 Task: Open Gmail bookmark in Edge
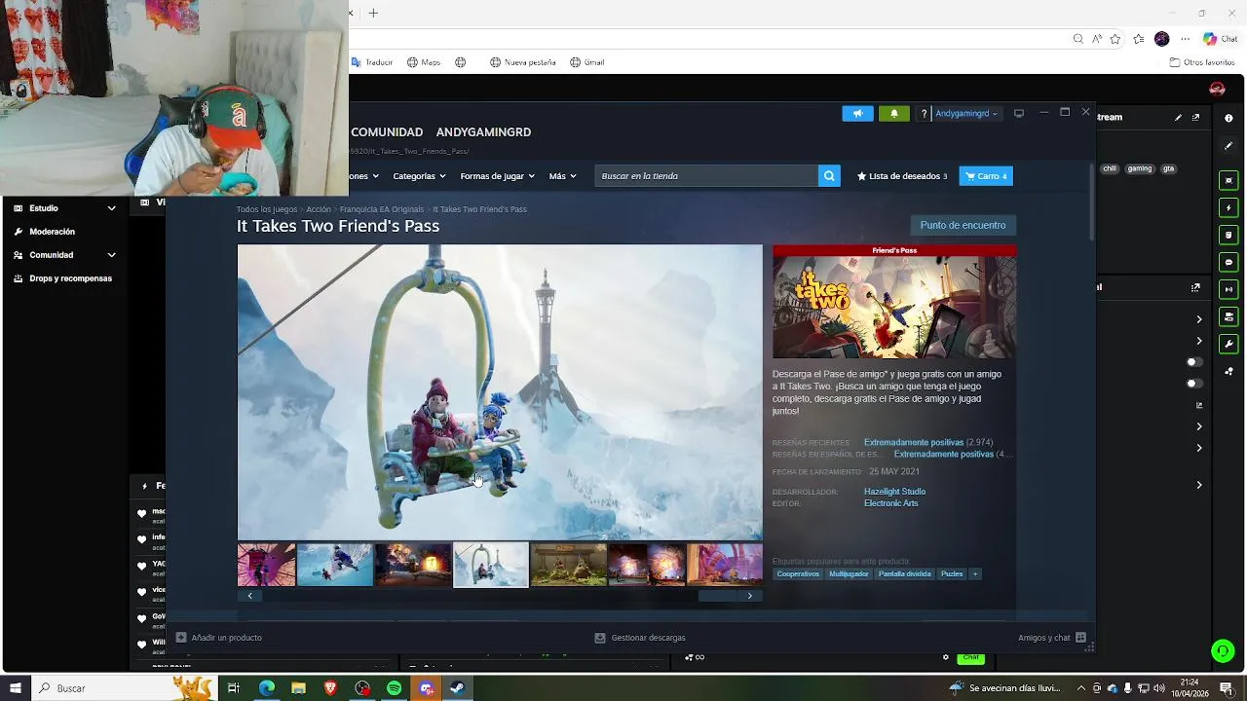point(586,62)
